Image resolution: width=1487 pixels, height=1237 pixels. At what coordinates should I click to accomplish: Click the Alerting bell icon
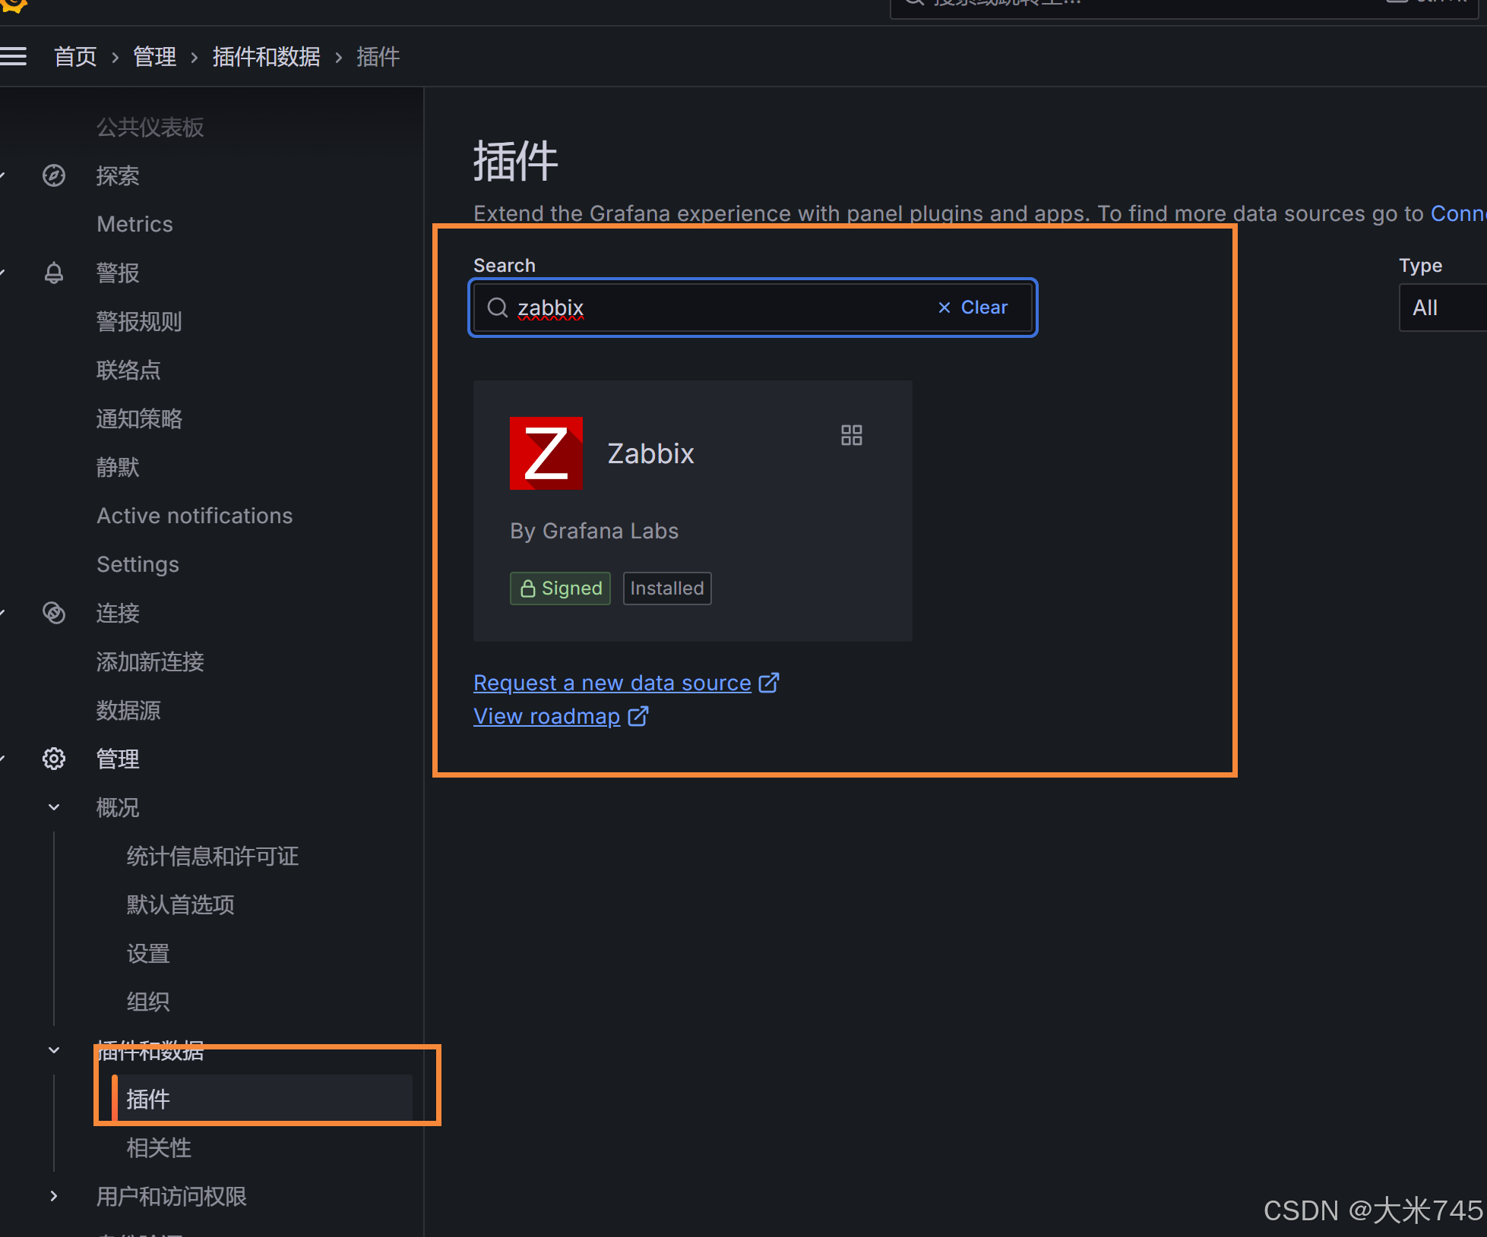pos(54,273)
